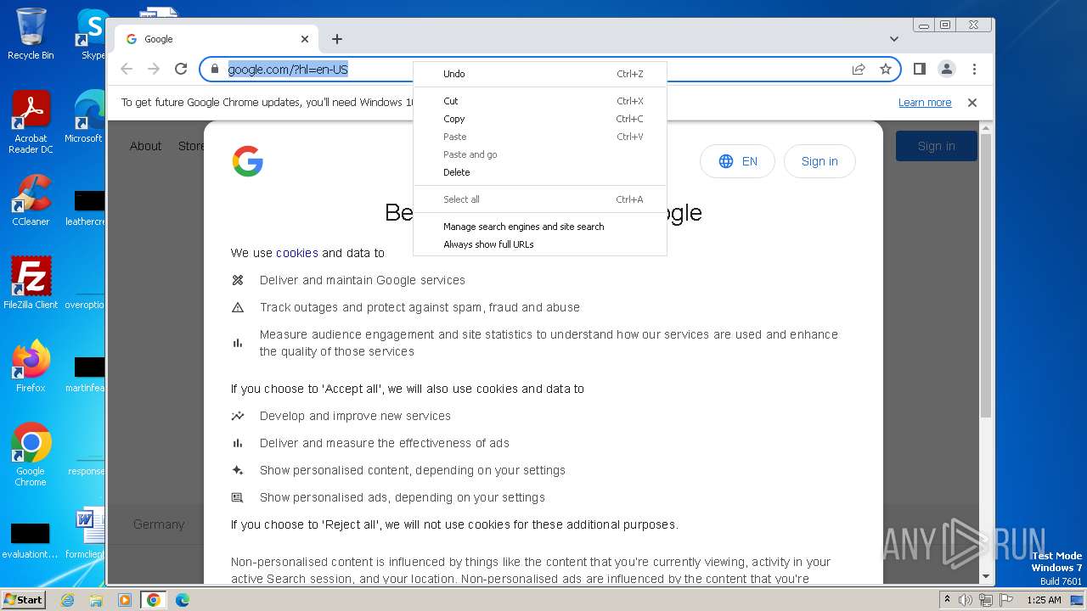
Task: Go back using the back arrow
Action: [127, 69]
